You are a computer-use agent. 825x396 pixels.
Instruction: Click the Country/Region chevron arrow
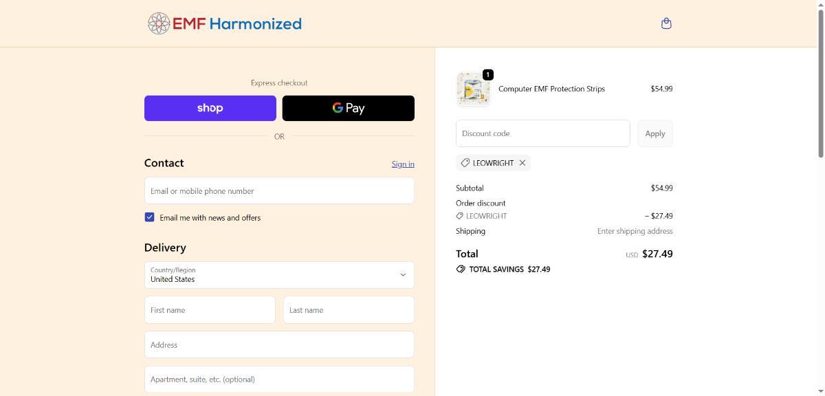(403, 275)
